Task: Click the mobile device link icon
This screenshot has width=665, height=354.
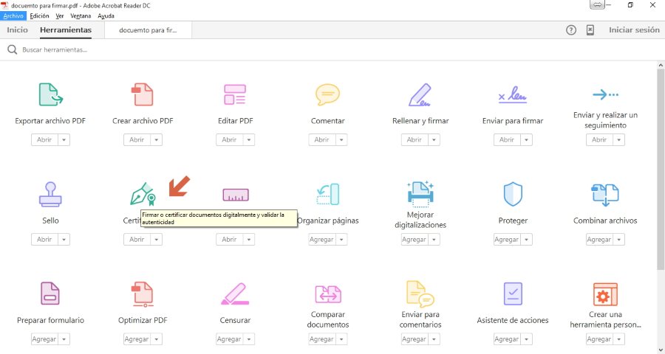Action: click(590, 30)
